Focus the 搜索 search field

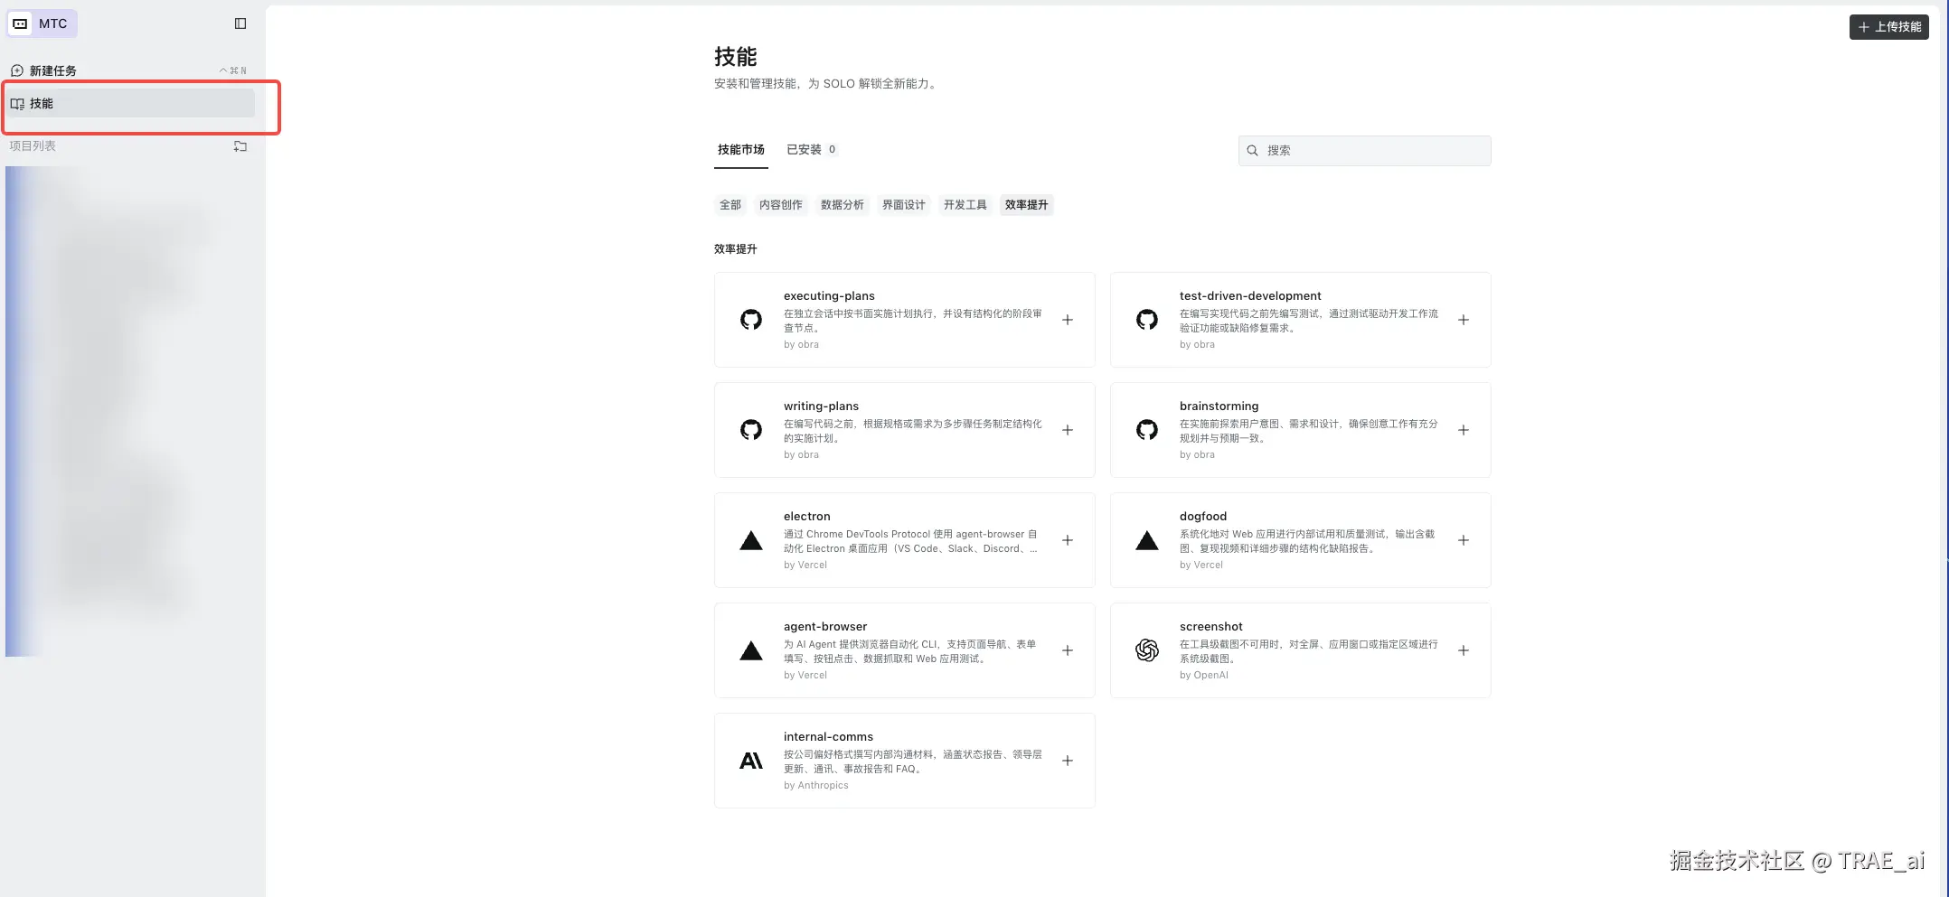tap(1364, 151)
